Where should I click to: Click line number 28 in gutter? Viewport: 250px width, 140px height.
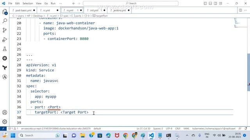[19, 65]
